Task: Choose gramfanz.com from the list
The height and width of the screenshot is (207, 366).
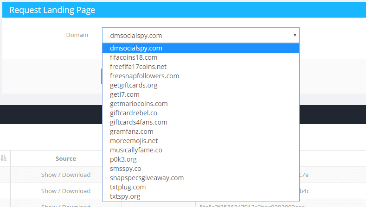Action: click(201, 132)
